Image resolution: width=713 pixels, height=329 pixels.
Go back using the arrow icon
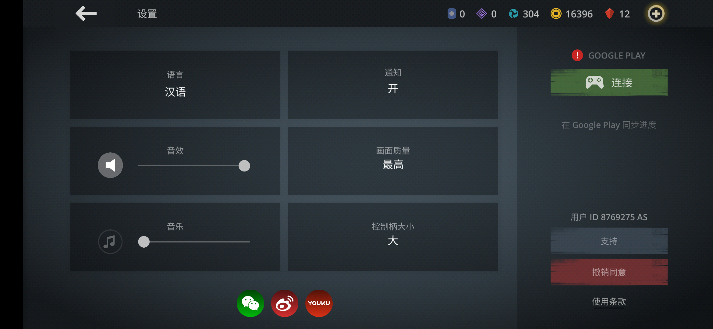point(86,14)
